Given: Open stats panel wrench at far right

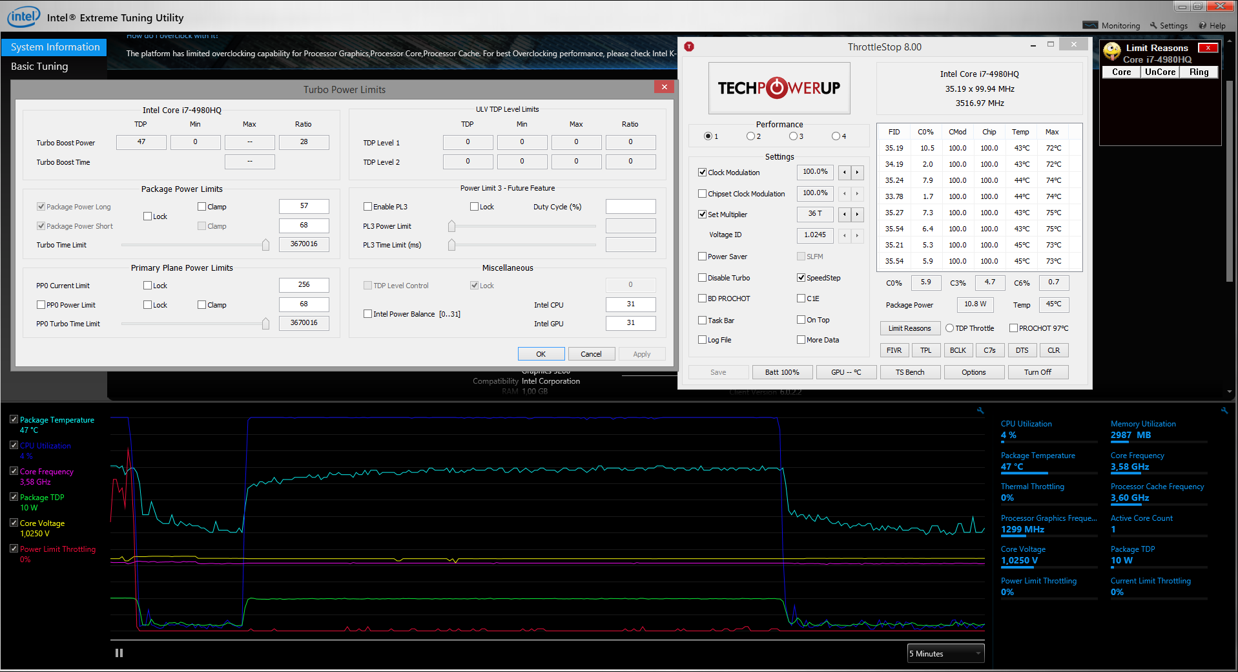Looking at the screenshot, I should click(1224, 410).
